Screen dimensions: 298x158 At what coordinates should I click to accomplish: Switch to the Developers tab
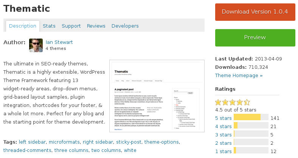point(125,26)
